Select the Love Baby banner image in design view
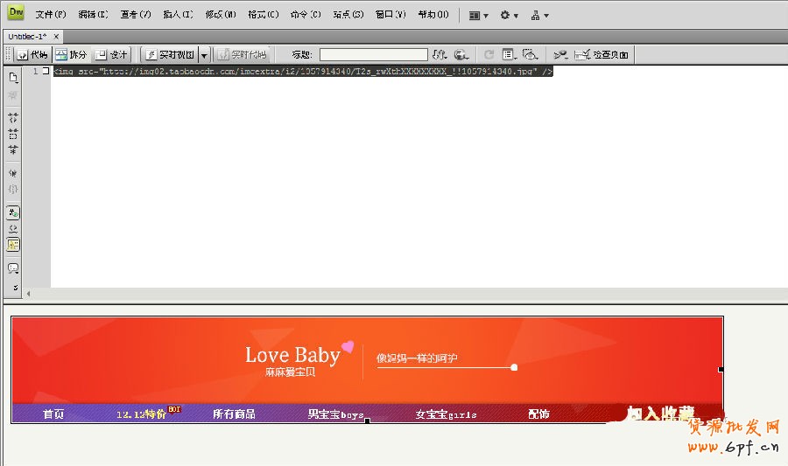Image resolution: width=788 pixels, height=466 pixels. [x=367, y=370]
